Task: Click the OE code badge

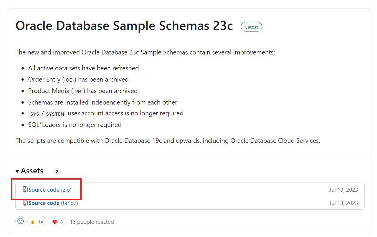Action: point(69,79)
